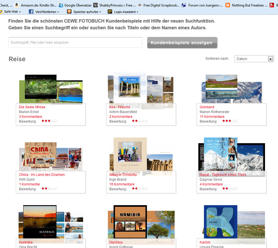
Task: Click the Alltag in Timbuktu title link
Action: click(x=123, y=175)
